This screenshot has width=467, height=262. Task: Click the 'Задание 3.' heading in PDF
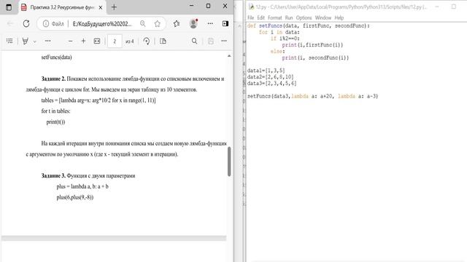[53, 176]
